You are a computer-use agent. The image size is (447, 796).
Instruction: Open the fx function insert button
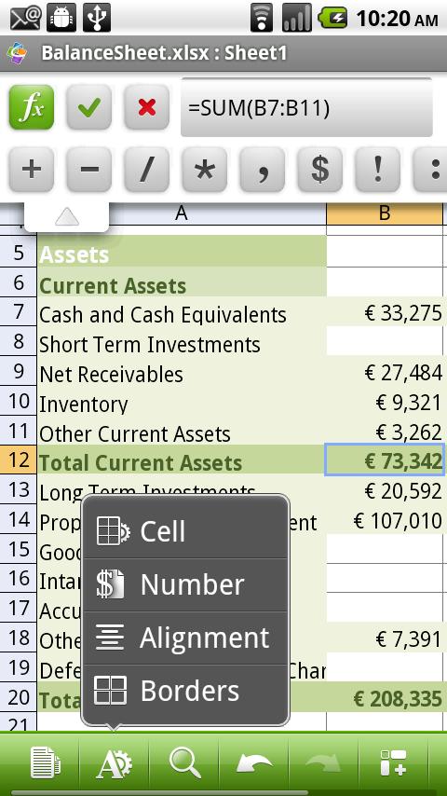32,107
